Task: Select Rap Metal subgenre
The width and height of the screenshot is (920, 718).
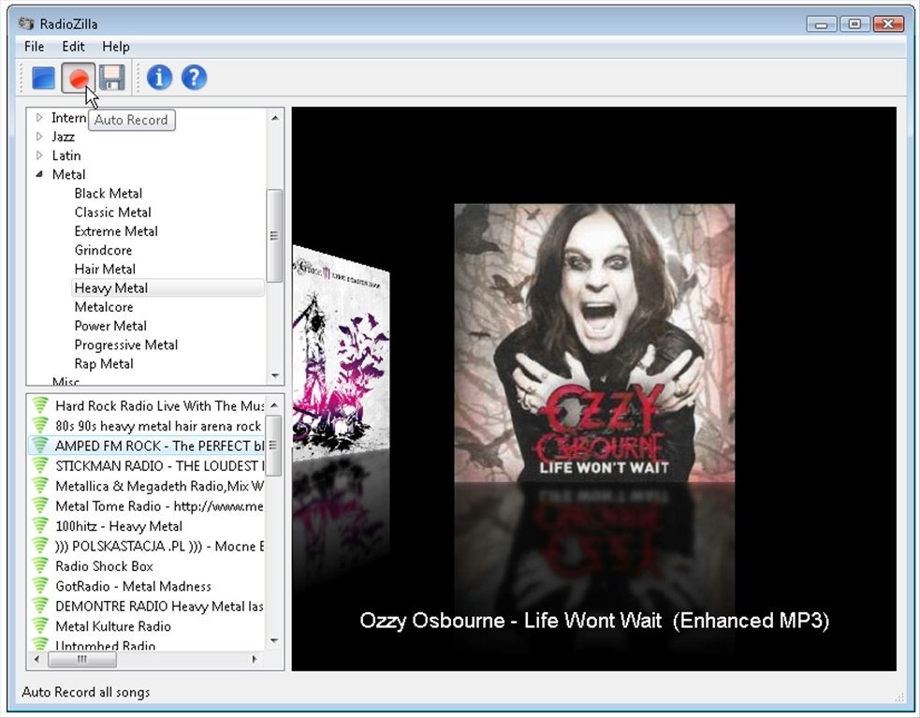Action: (x=103, y=363)
